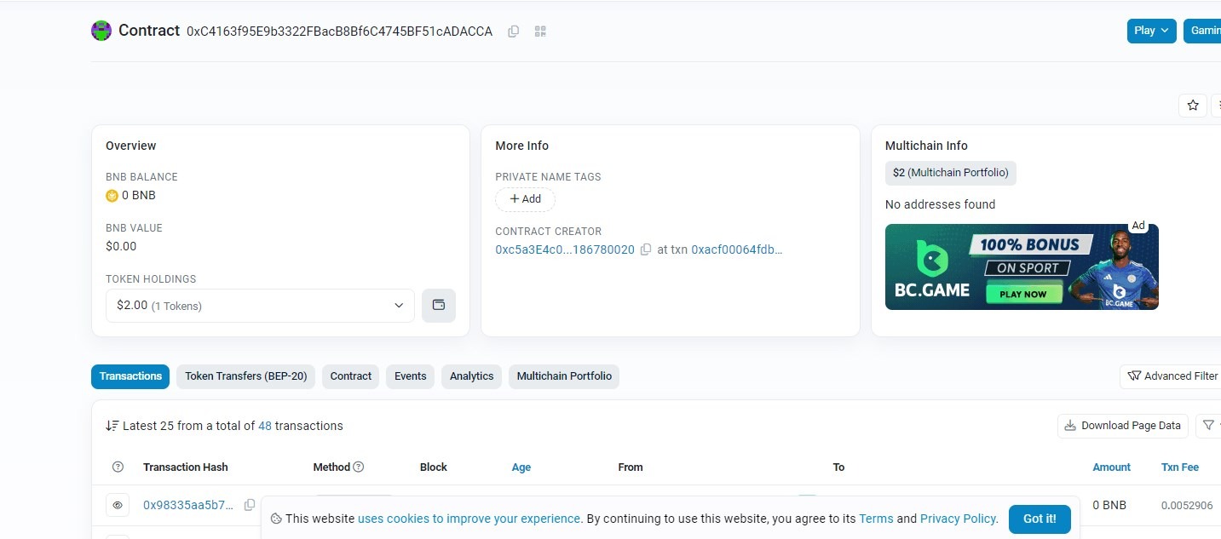Click the BC.GAME advertisement banner
This screenshot has width=1221, height=539.
pyautogui.click(x=1021, y=267)
